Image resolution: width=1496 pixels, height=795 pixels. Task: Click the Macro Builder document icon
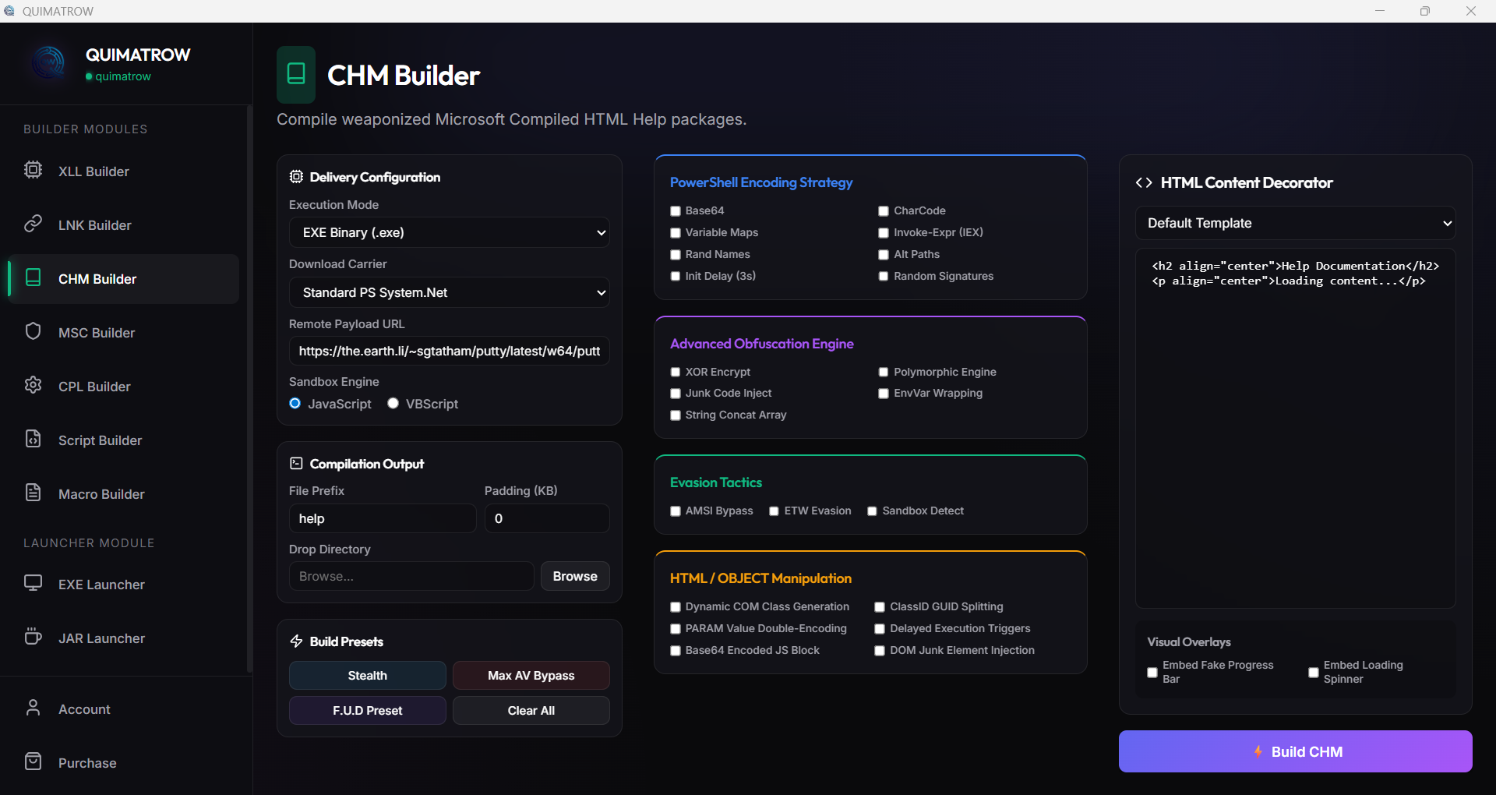(x=33, y=493)
